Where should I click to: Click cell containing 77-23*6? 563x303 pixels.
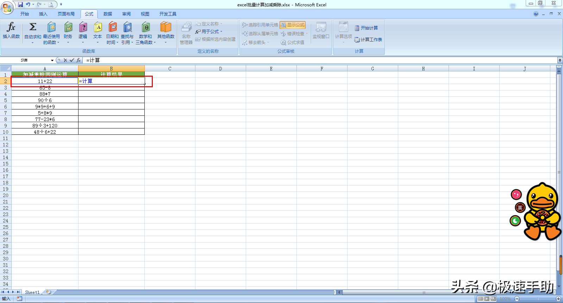coord(45,119)
